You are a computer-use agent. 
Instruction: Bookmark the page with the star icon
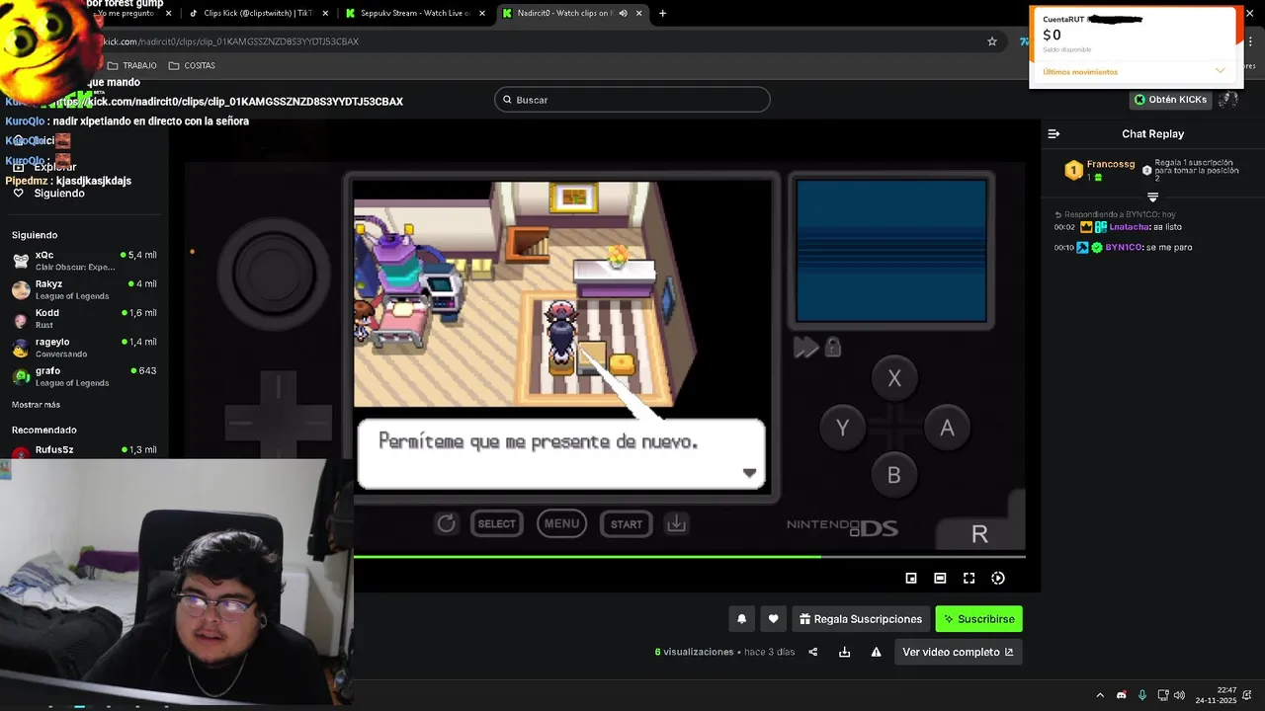[x=992, y=41]
